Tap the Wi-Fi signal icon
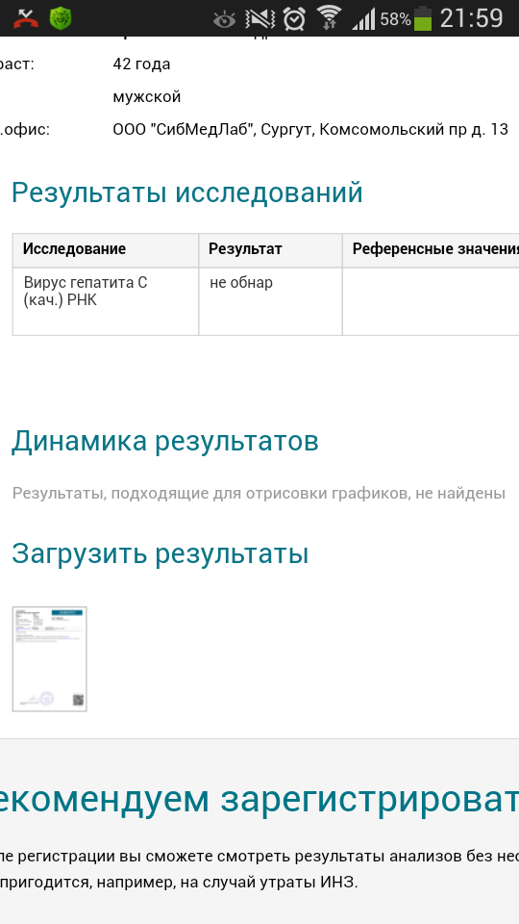Screen dimensions: 519x924 pyautogui.click(x=329, y=18)
